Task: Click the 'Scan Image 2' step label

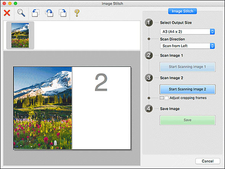Action: [x=172, y=78]
